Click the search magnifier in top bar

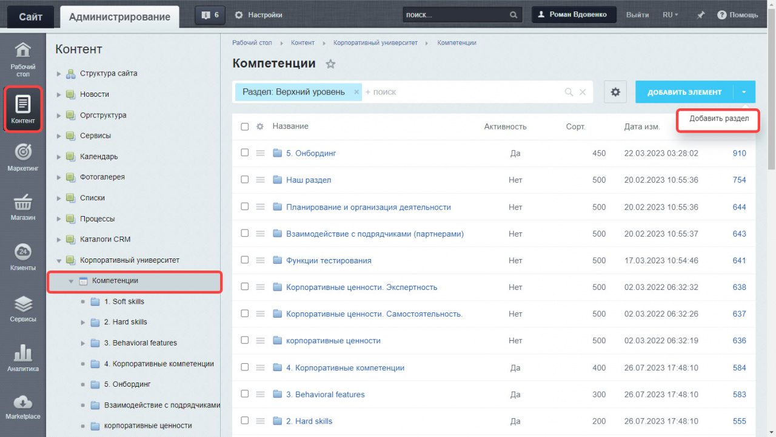click(513, 15)
